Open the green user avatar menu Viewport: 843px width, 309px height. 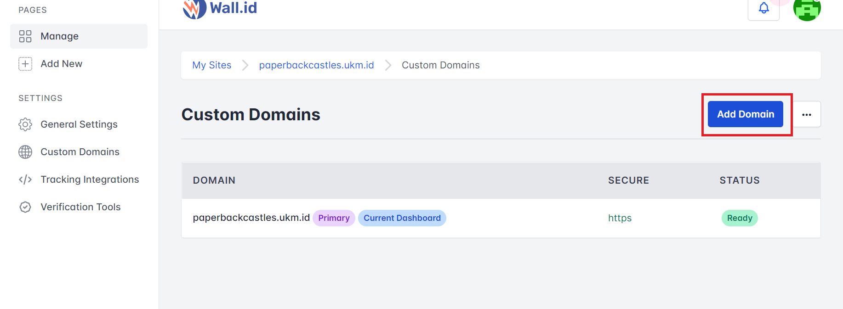click(x=807, y=8)
